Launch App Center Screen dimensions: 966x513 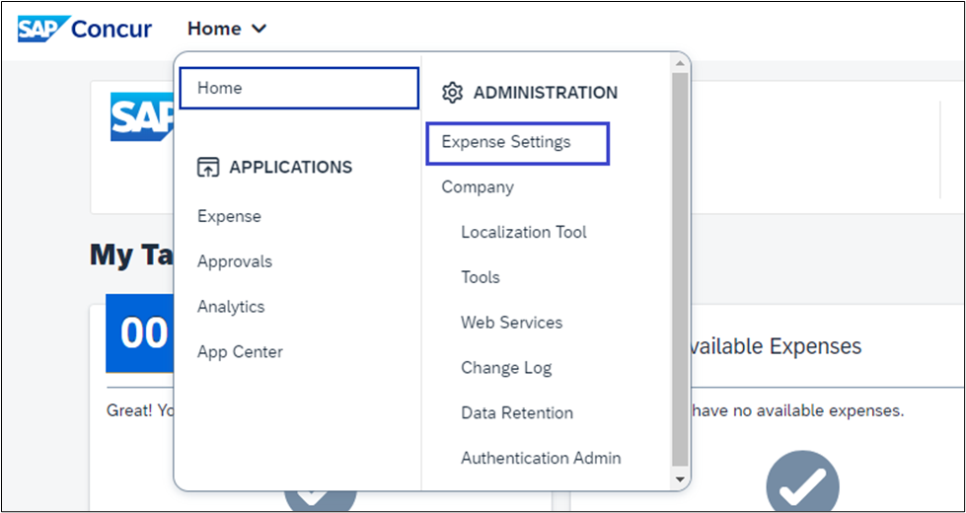tap(240, 352)
